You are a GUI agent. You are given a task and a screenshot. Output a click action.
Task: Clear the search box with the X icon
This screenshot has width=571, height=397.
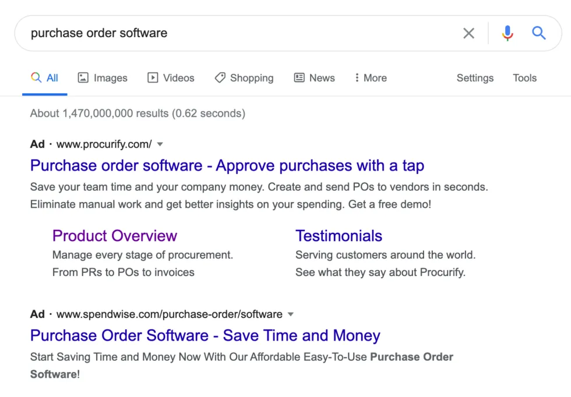[468, 33]
